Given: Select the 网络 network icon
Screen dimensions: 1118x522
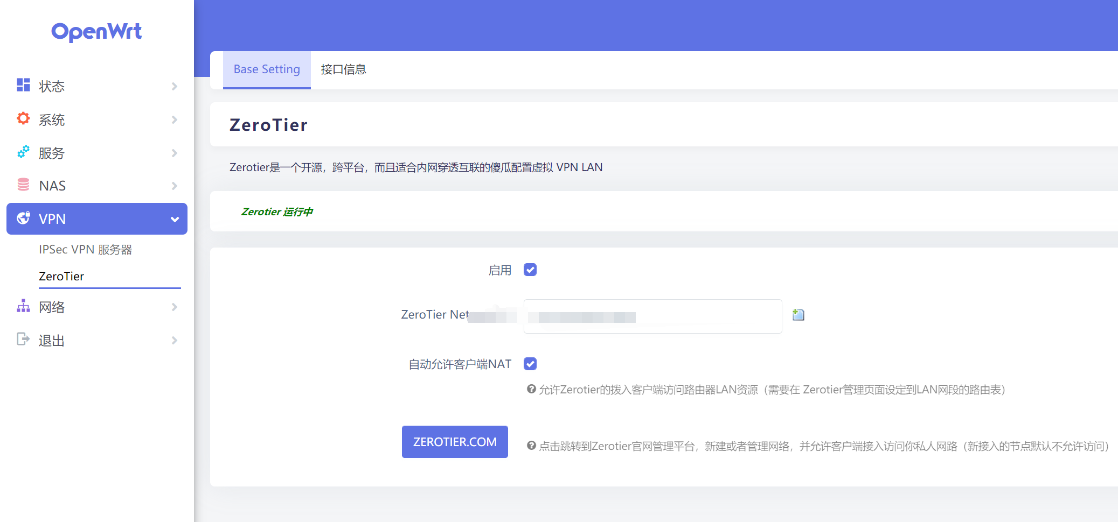Looking at the screenshot, I should pyautogui.click(x=23, y=306).
